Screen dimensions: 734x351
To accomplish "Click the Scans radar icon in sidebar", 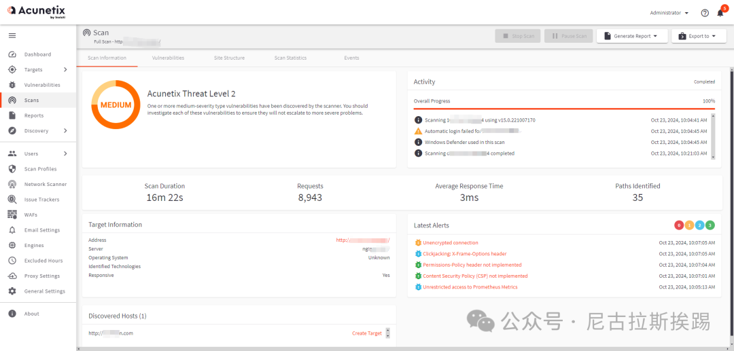I will (13, 100).
